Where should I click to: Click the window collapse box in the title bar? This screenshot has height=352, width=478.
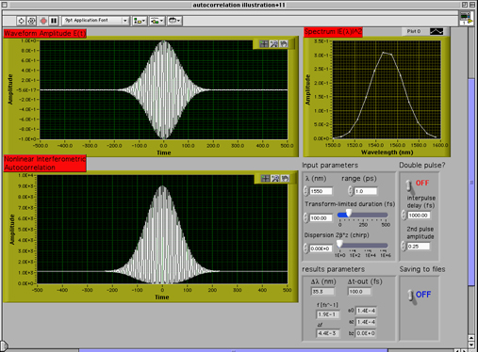(x=472, y=5)
